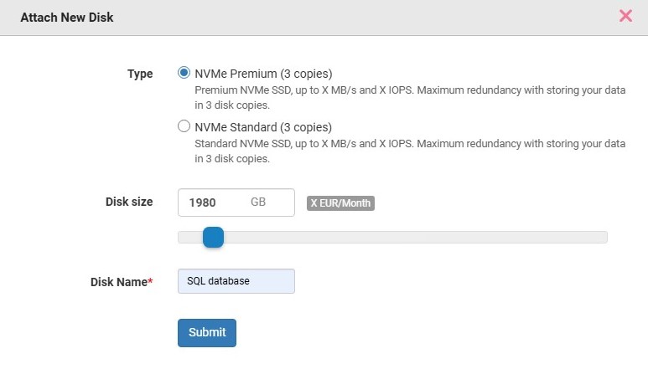
Task: Click the Premium NVMe SSD description text
Action: [x=410, y=98]
